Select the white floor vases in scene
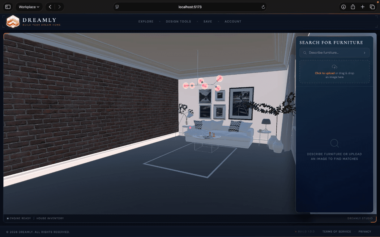The image size is (380, 237). click(x=275, y=144)
